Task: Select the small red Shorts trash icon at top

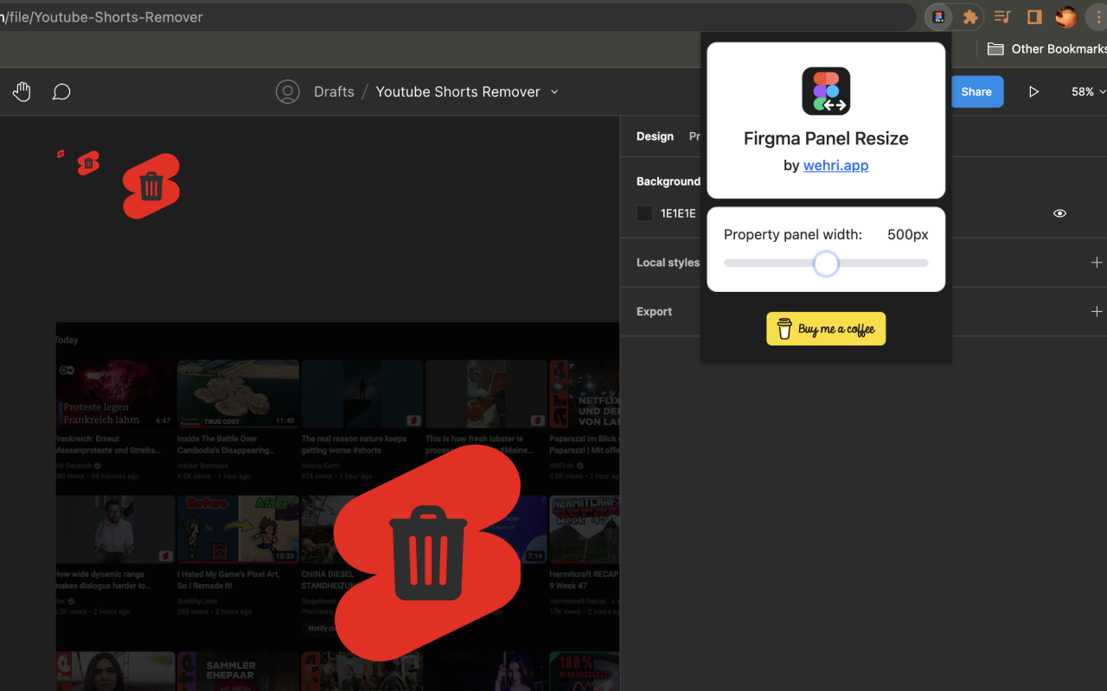Action: click(x=88, y=163)
